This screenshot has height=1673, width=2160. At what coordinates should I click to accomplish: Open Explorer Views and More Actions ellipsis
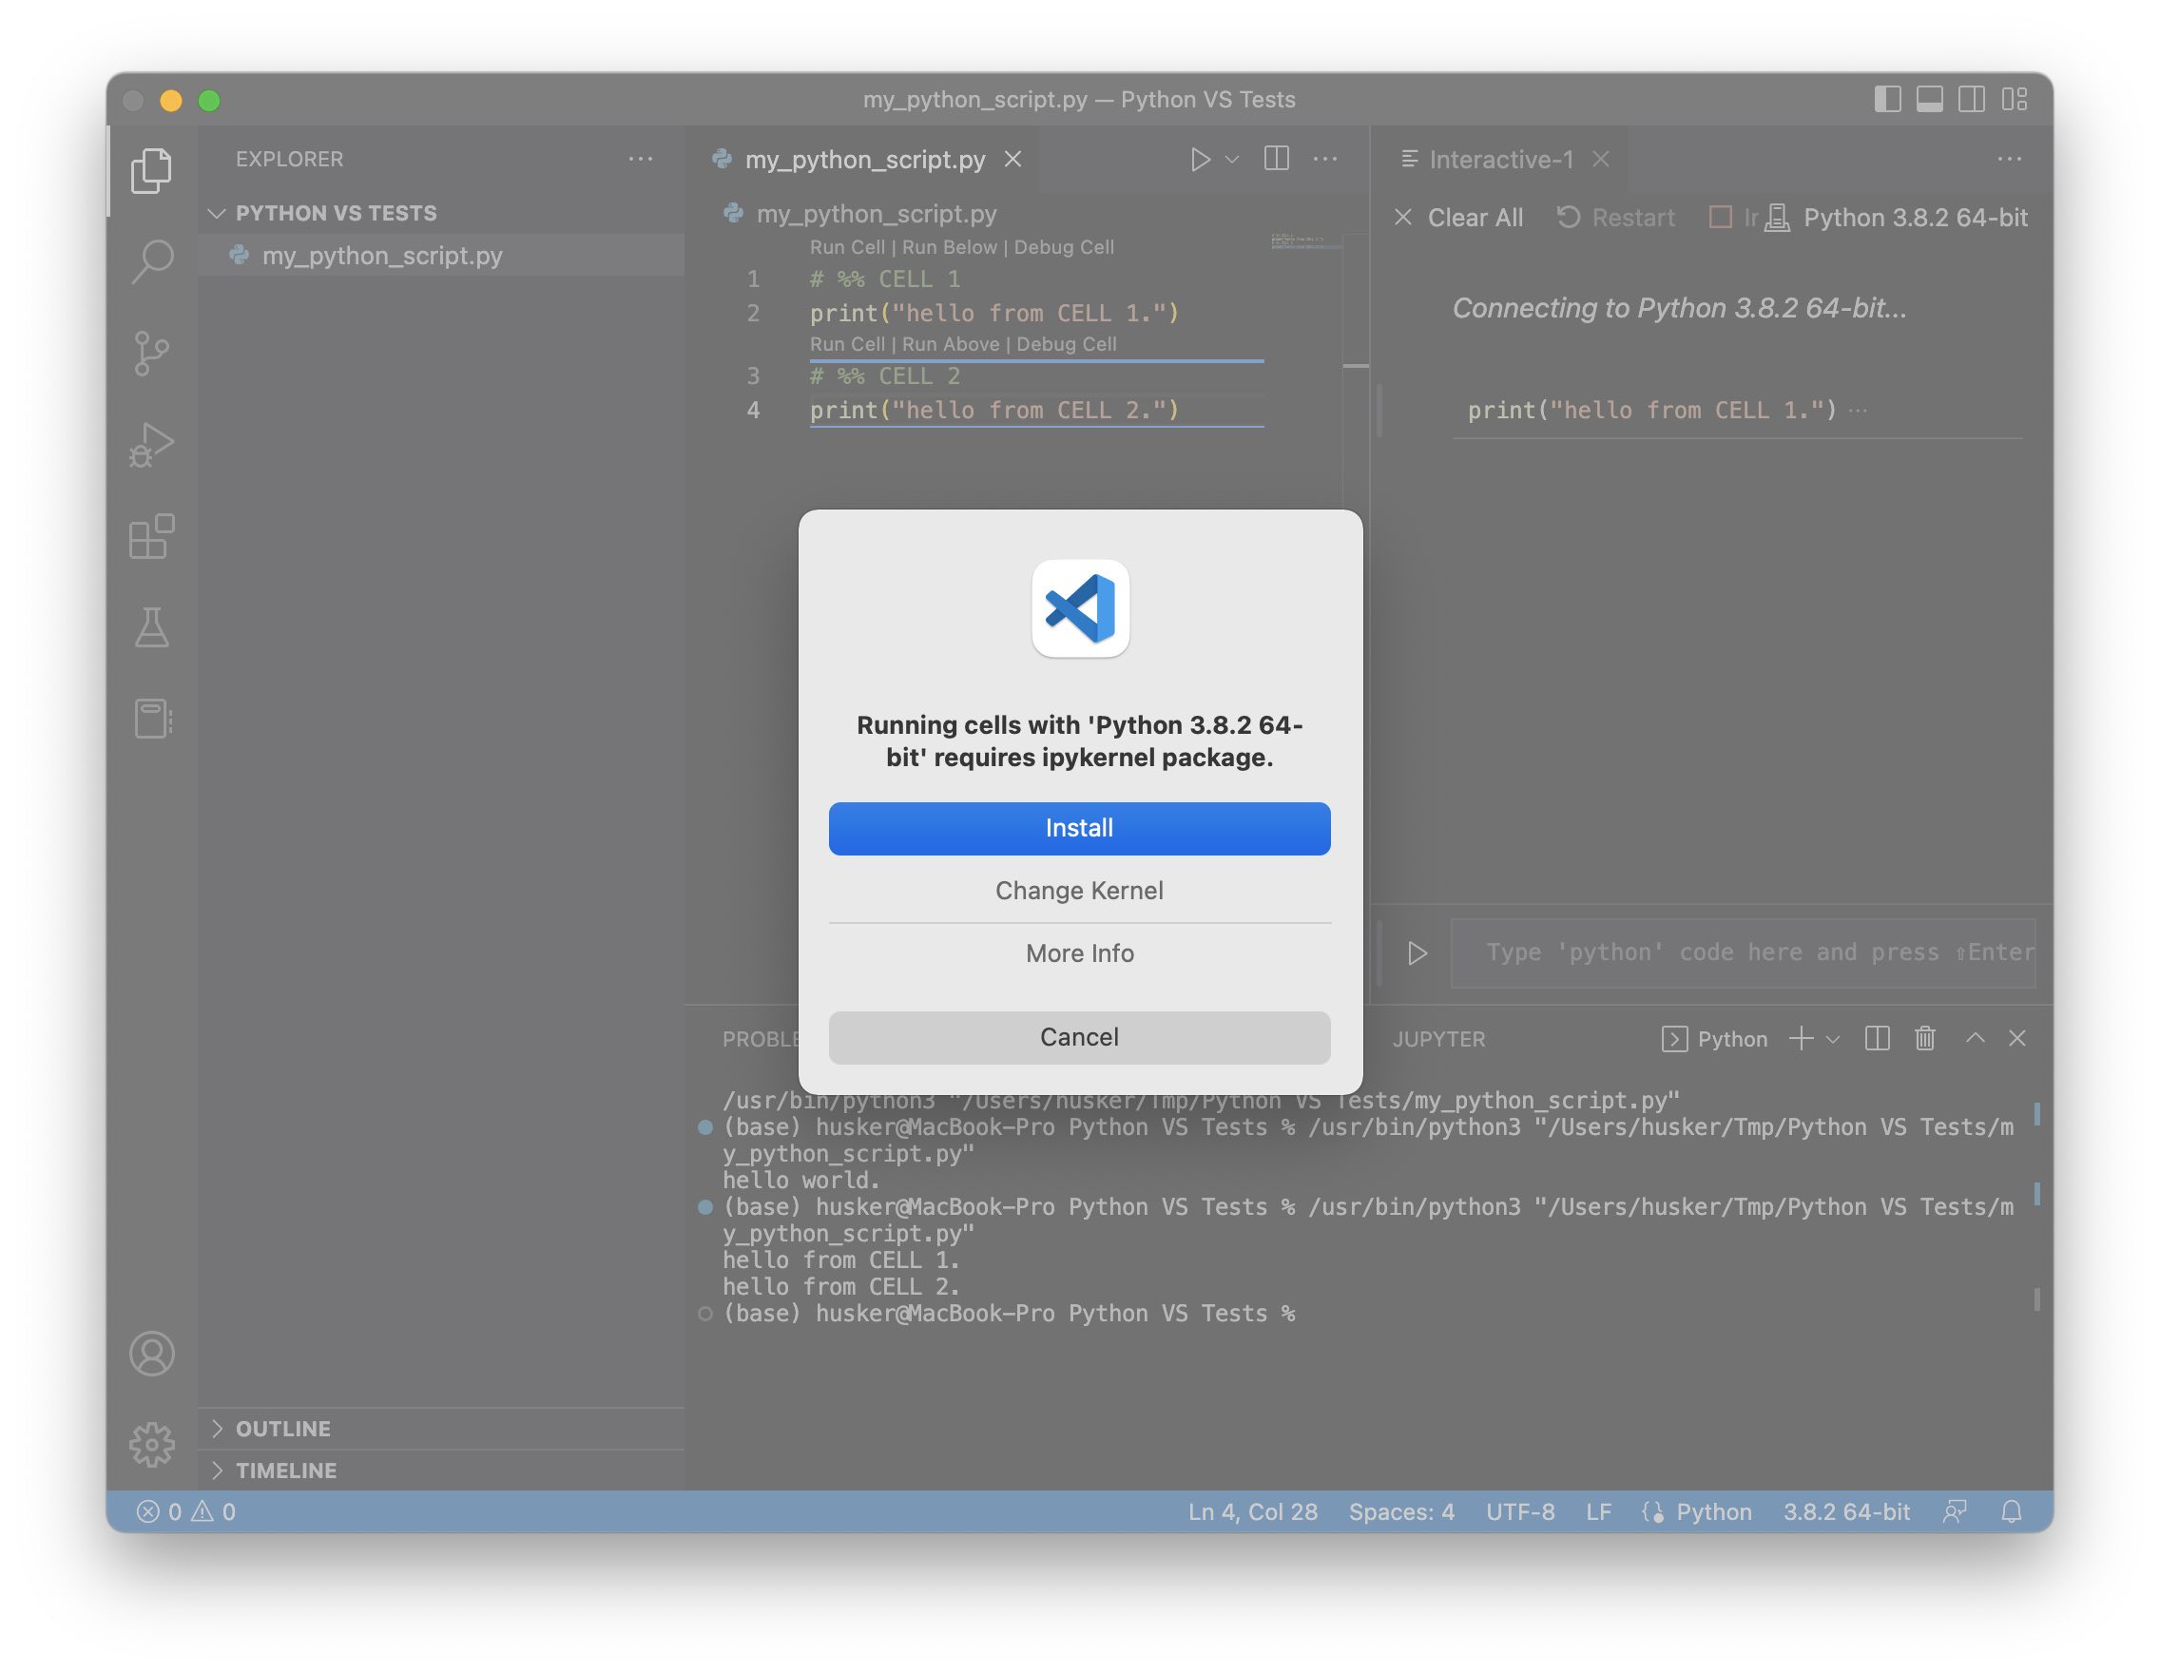(x=641, y=158)
